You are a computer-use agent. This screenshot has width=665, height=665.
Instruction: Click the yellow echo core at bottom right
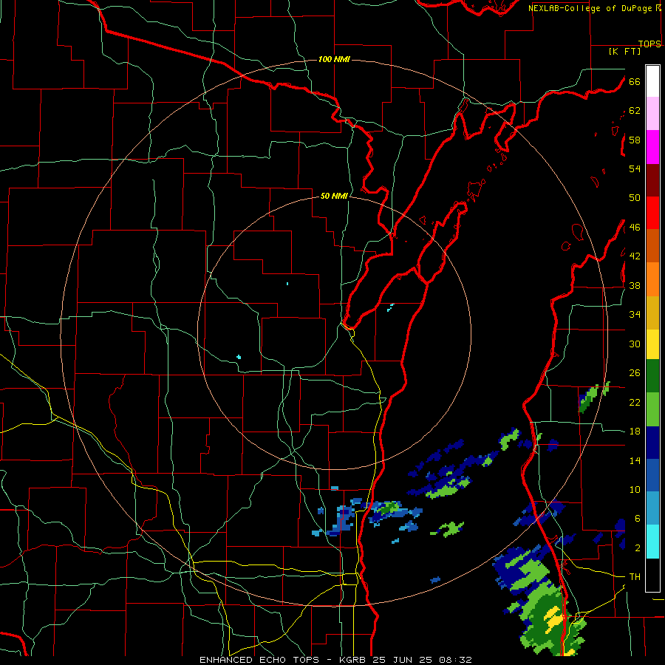[x=554, y=618]
